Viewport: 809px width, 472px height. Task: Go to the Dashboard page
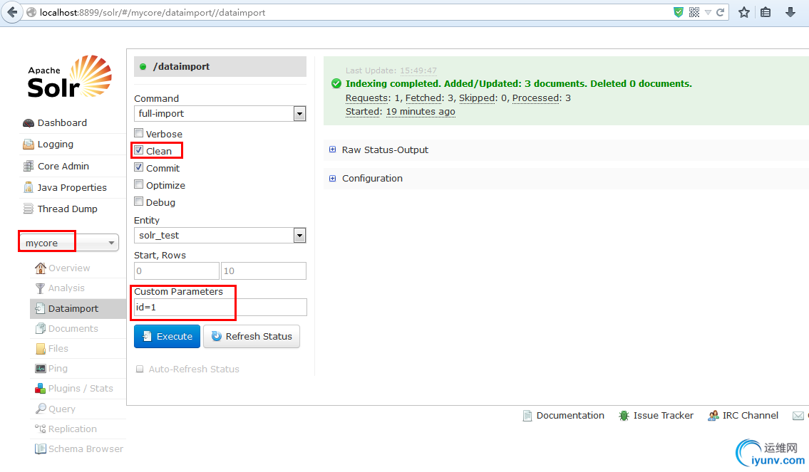tap(62, 122)
